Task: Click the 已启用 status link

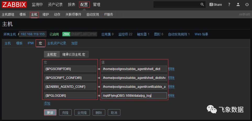Action: point(54,34)
